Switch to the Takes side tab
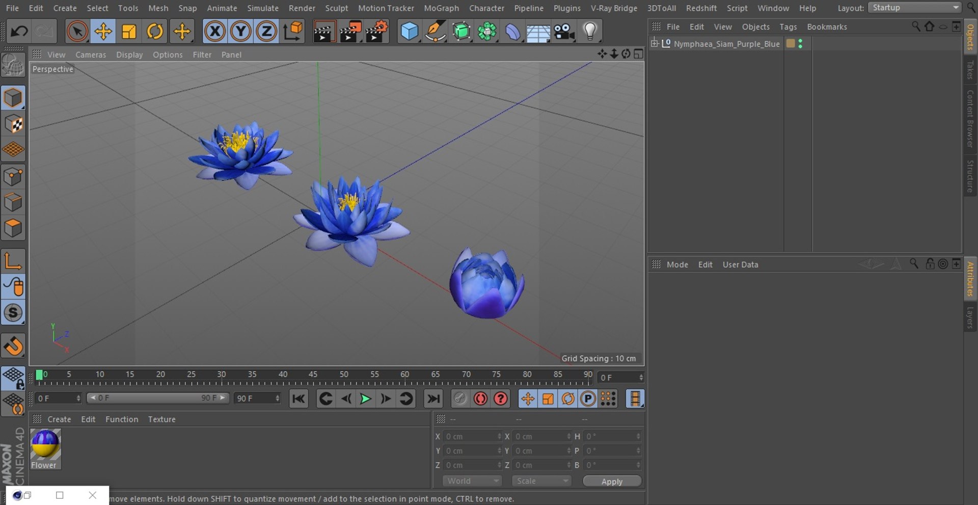This screenshot has width=978, height=505. click(970, 70)
